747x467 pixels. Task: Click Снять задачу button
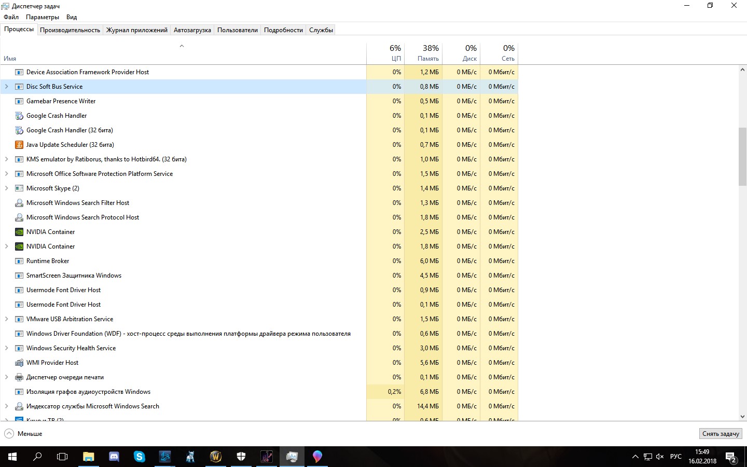(721, 434)
